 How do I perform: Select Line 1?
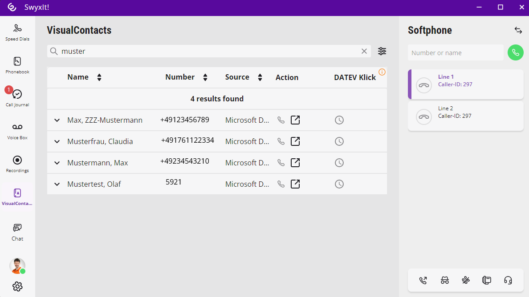pyautogui.click(x=466, y=84)
